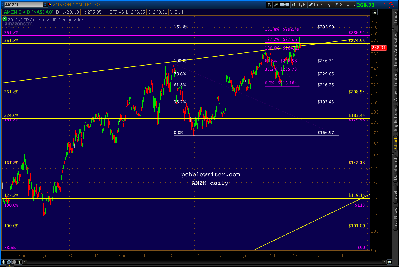Click the pebblewriter.com chart annotation
The width and height of the screenshot is (399, 267).
point(211,175)
